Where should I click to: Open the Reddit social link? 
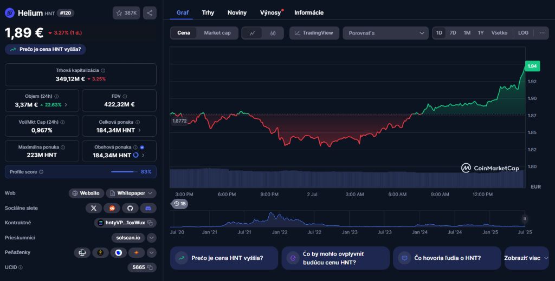pyautogui.click(x=112, y=208)
